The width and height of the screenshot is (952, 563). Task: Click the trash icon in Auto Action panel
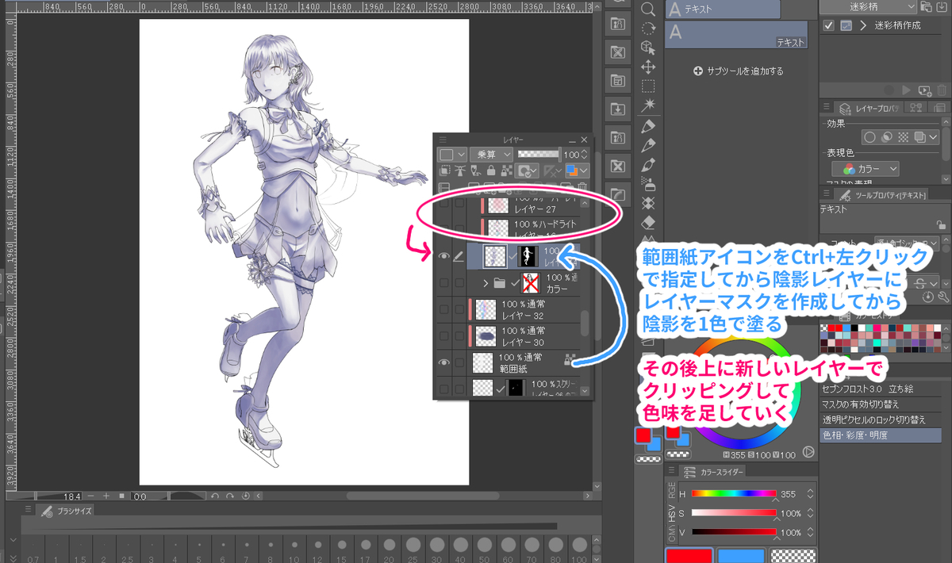(943, 91)
